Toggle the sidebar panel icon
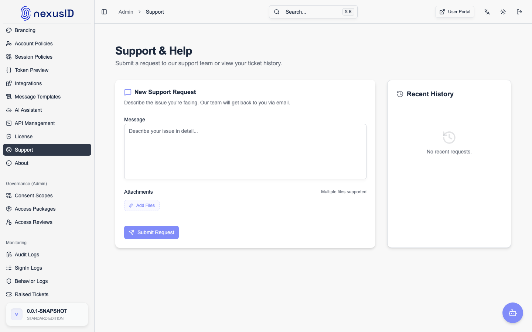This screenshot has height=332, width=532. click(x=104, y=12)
